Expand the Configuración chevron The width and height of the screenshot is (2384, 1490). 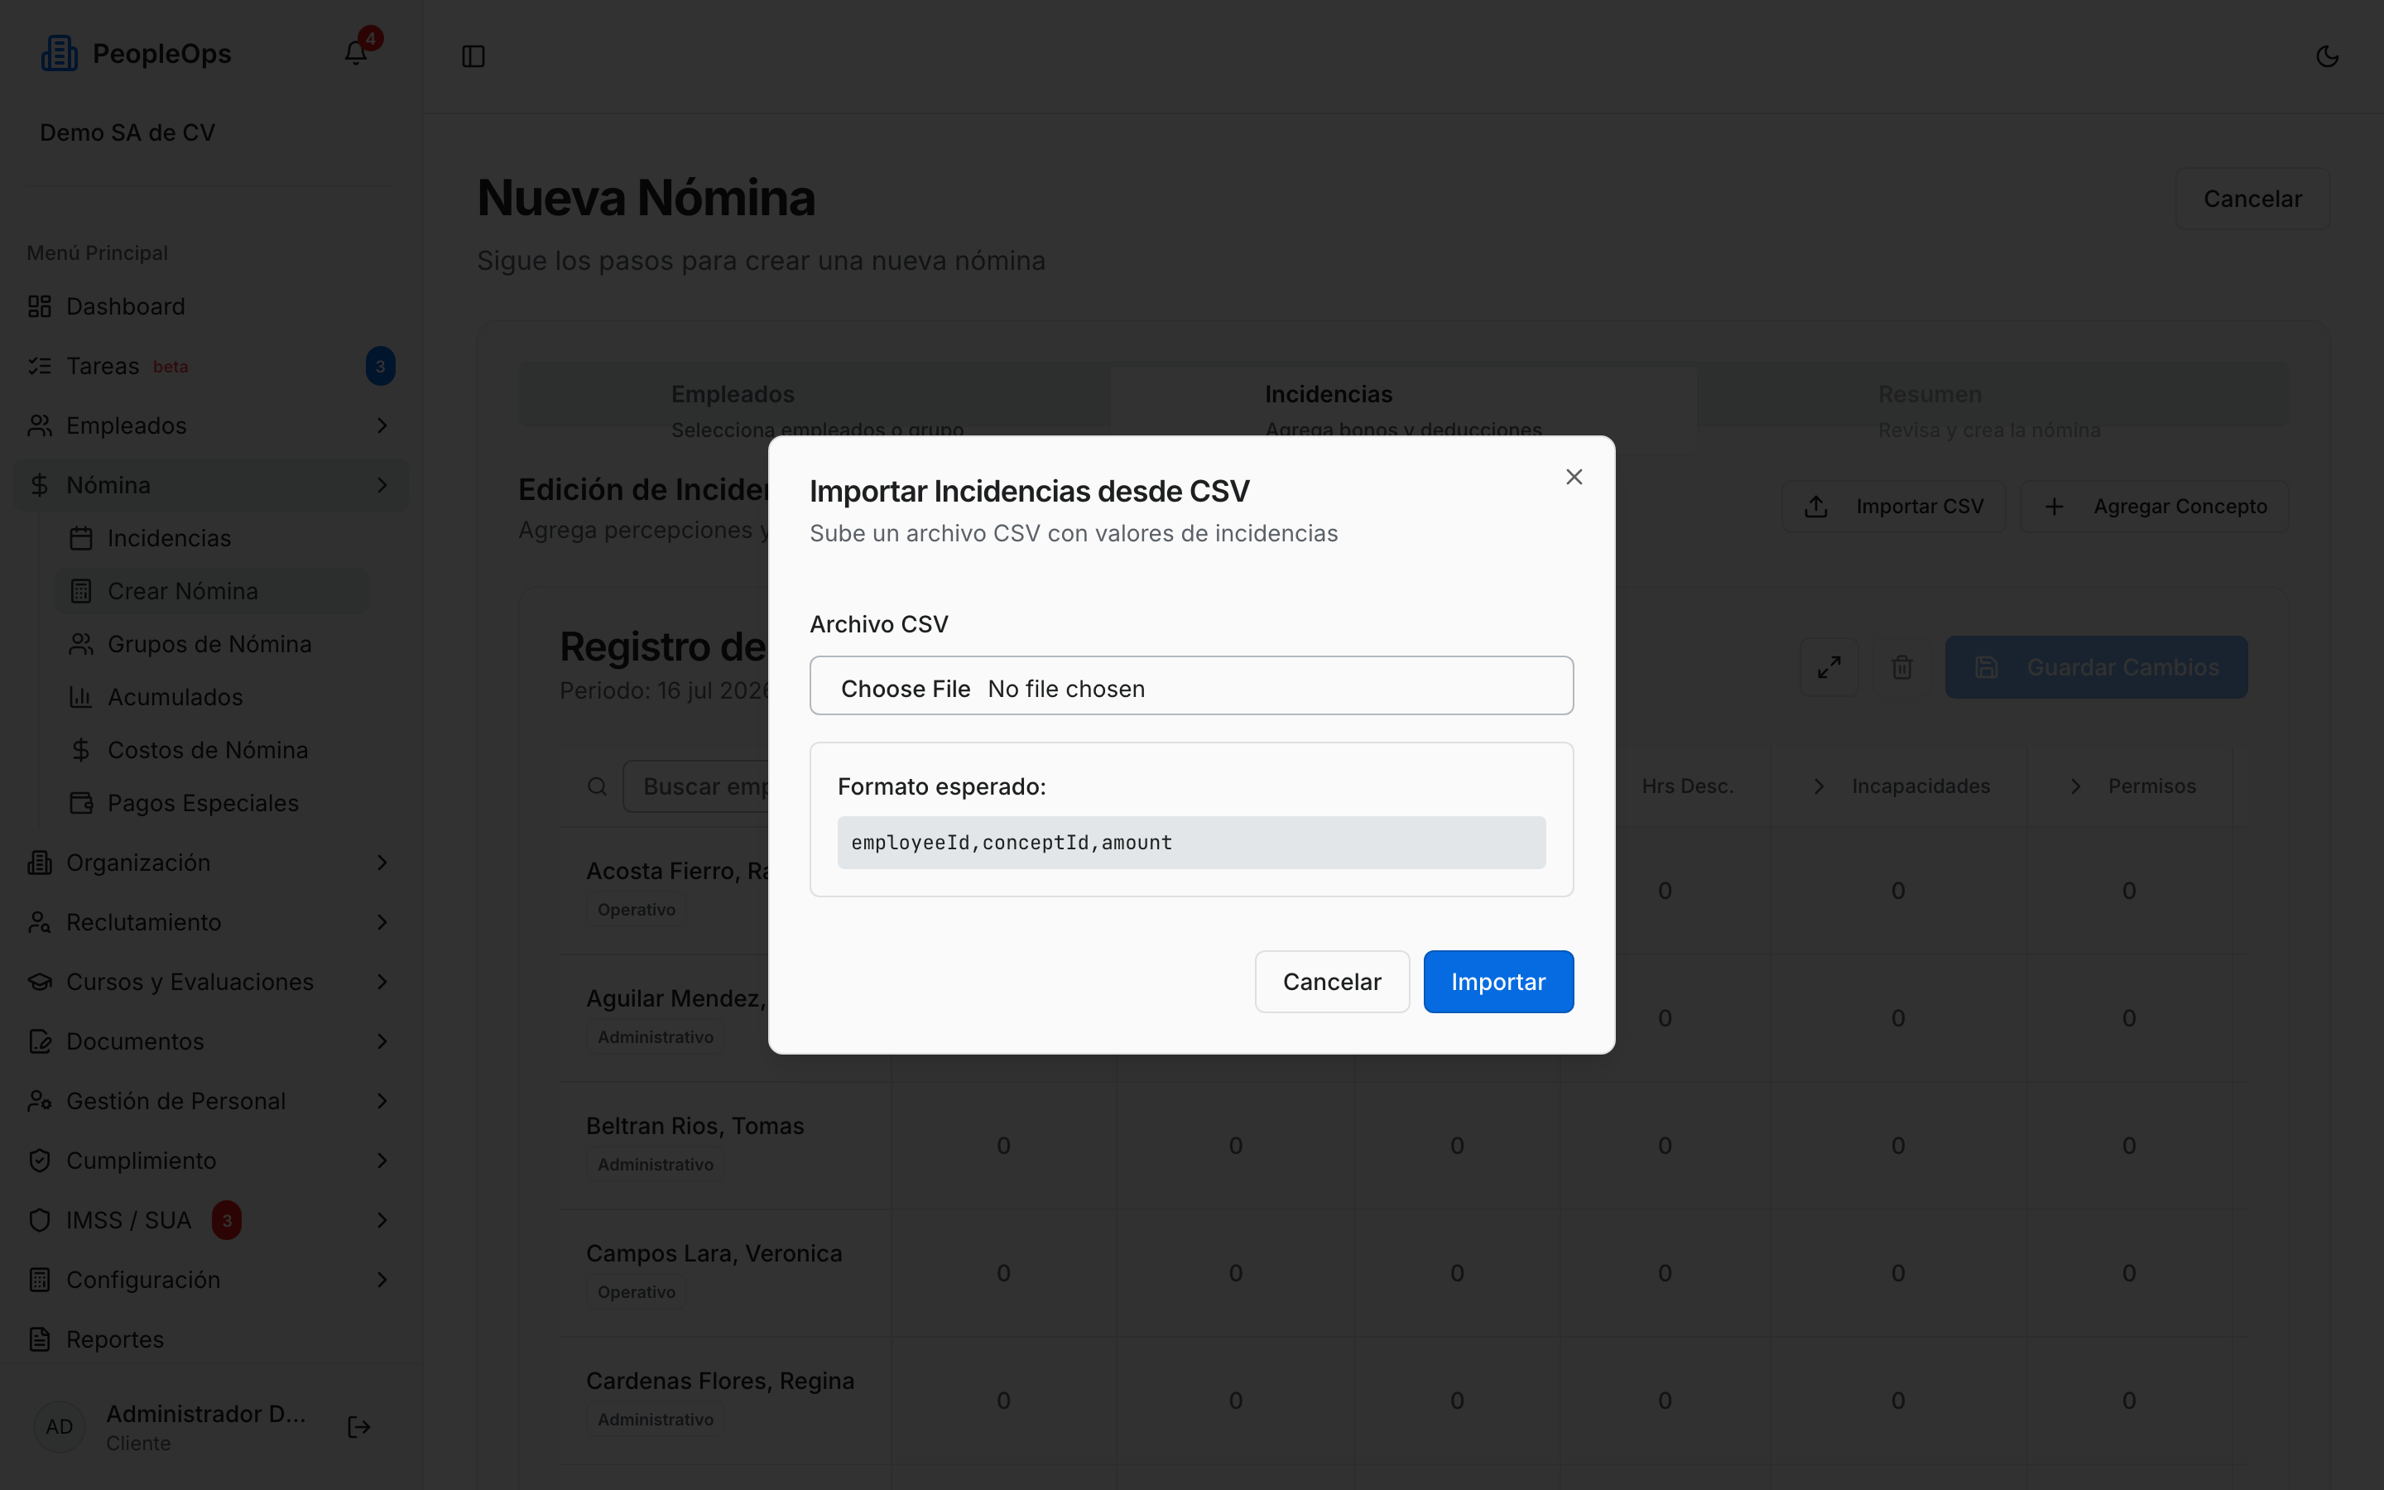pos(382,1280)
